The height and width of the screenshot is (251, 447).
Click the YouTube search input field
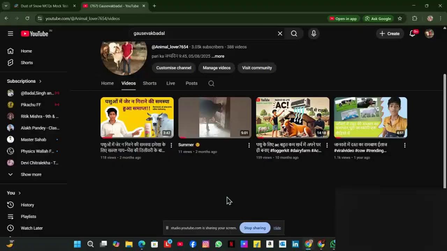[203, 33]
